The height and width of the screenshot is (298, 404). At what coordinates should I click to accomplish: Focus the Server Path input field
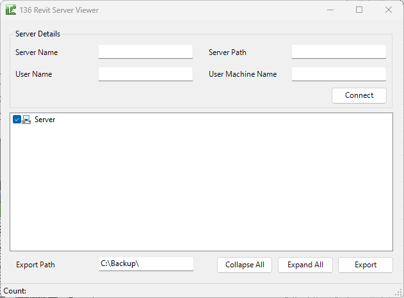point(339,52)
